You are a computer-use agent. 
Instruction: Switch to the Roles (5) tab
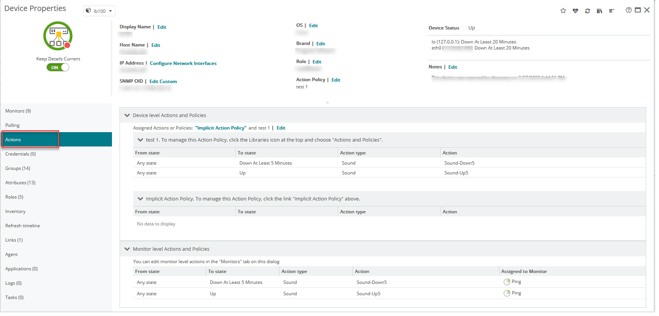56,197
